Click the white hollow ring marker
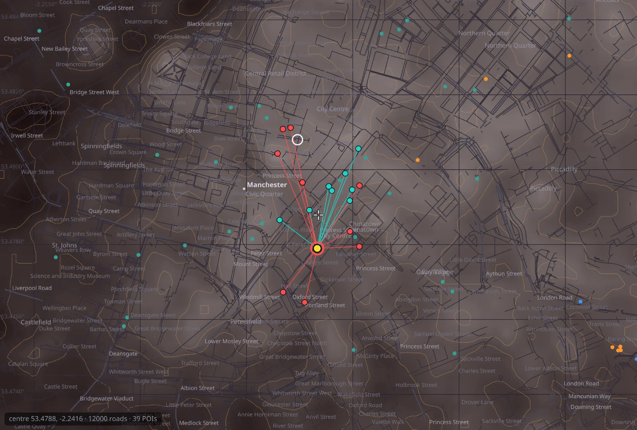Image resolution: width=637 pixels, height=430 pixels. coord(297,140)
